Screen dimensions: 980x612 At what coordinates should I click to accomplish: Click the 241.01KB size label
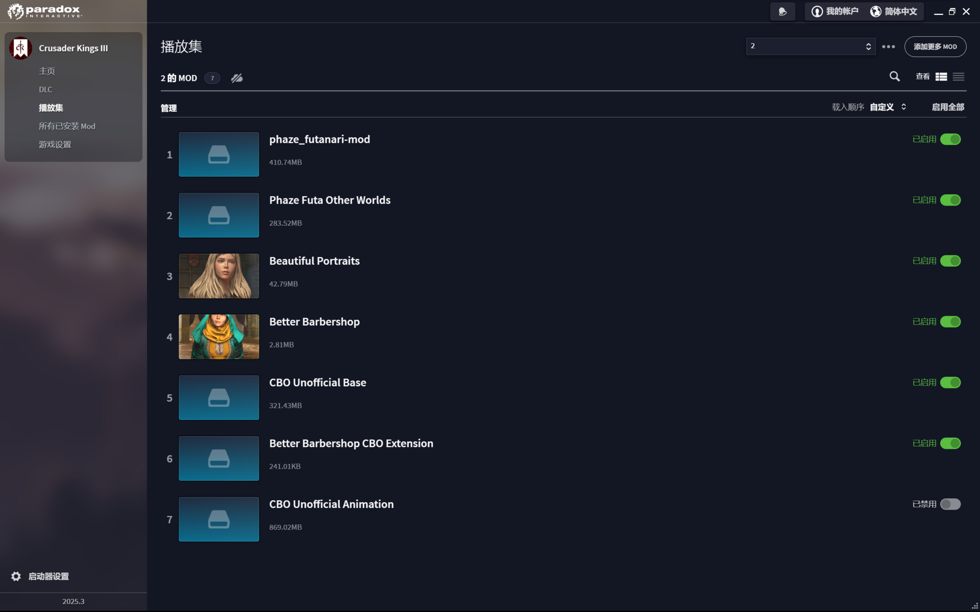285,466
